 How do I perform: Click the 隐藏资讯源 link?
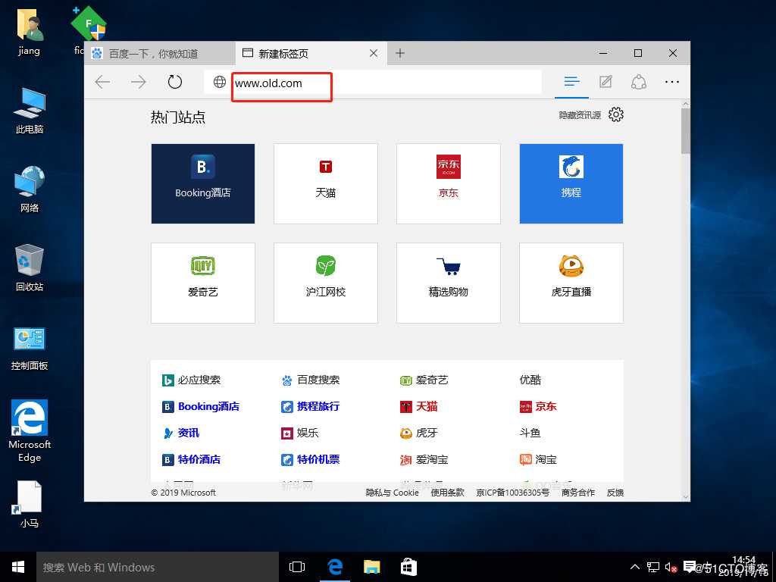coord(580,115)
